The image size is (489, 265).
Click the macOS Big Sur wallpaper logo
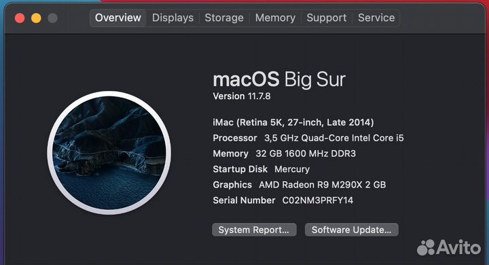pyautogui.click(x=109, y=153)
